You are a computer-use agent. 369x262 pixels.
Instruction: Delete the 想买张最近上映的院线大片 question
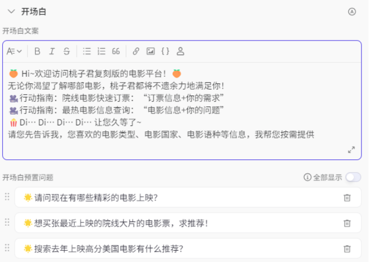[347, 223]
